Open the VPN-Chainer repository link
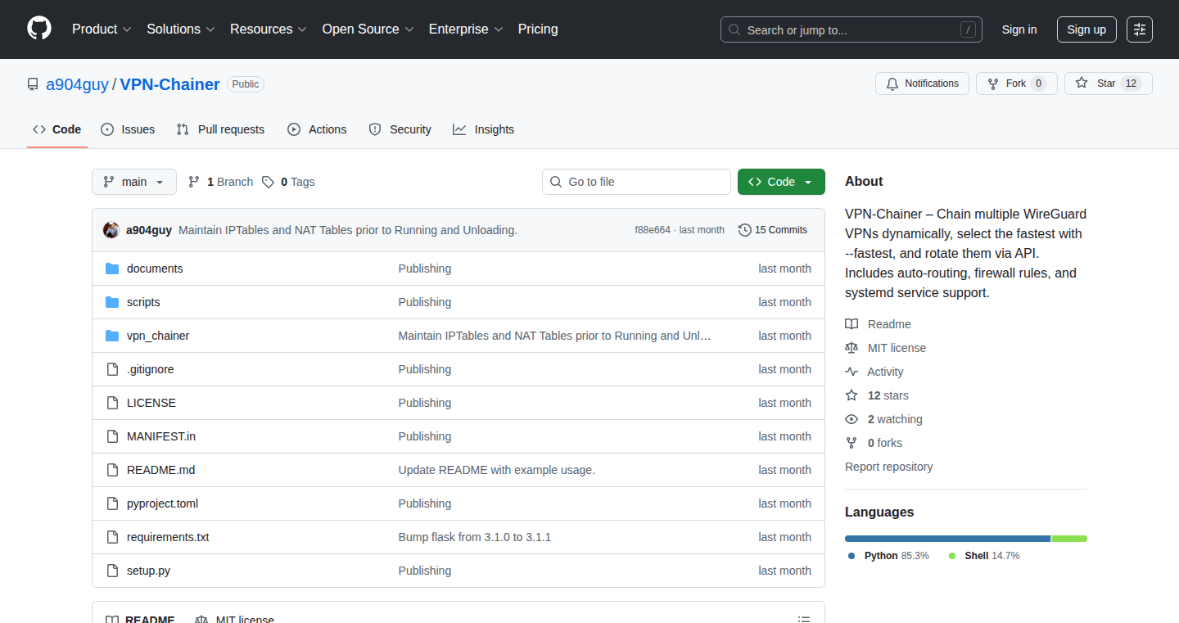 pyautogui.click(x=169, y=84)
